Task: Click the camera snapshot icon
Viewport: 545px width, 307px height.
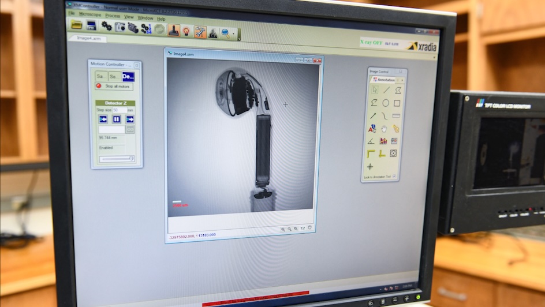Action: [120, 27]
